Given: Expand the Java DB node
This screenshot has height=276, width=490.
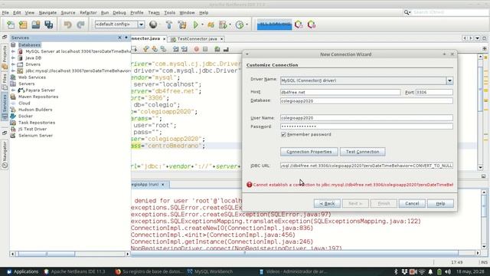Looking at the screenshot, I should pyautogui.click(x=13, y=58).
